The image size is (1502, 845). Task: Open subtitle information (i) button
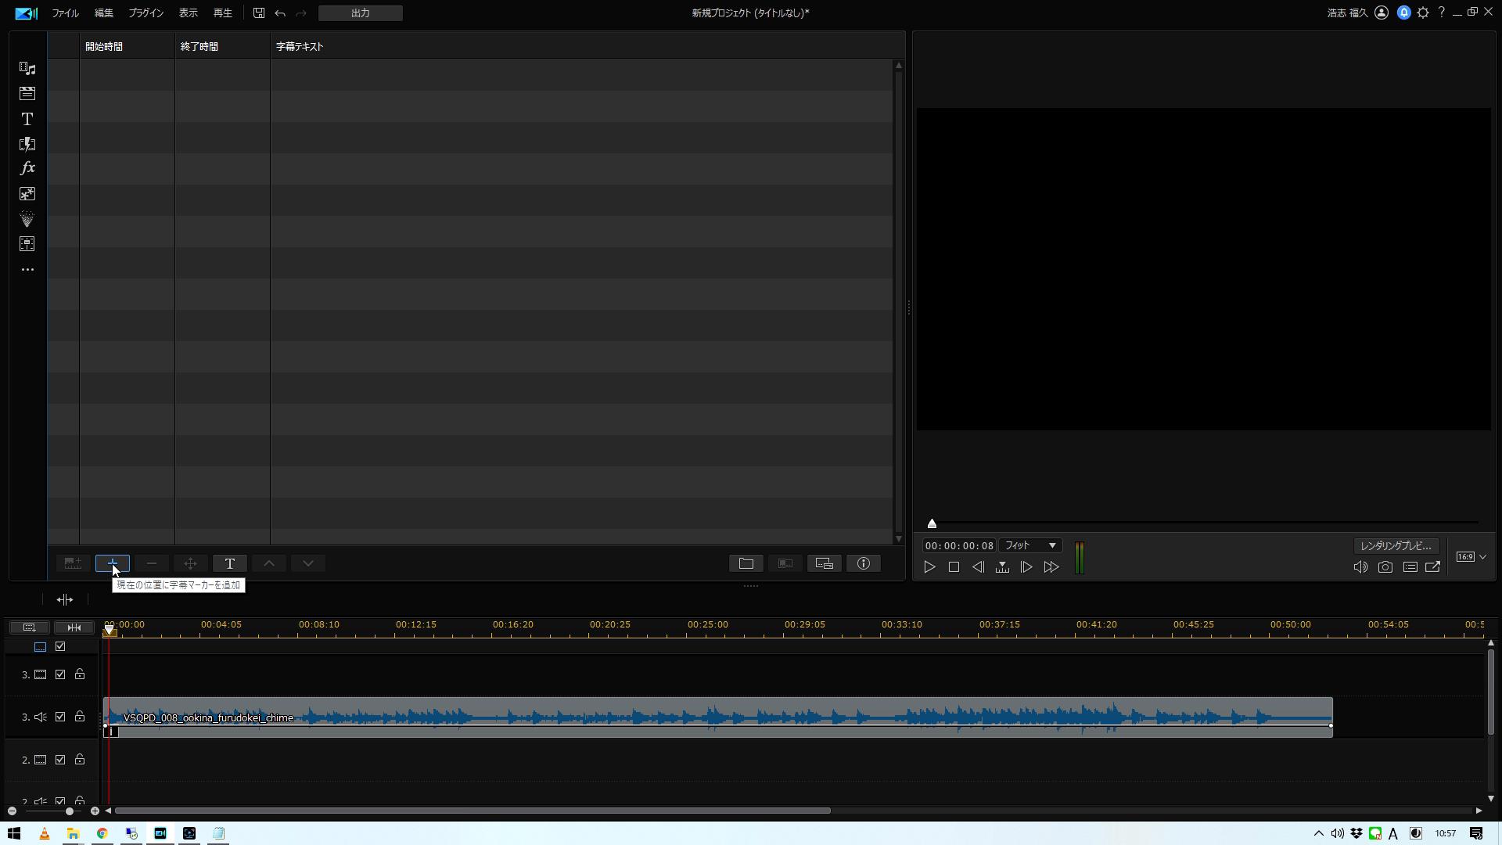tap(864, 563)
